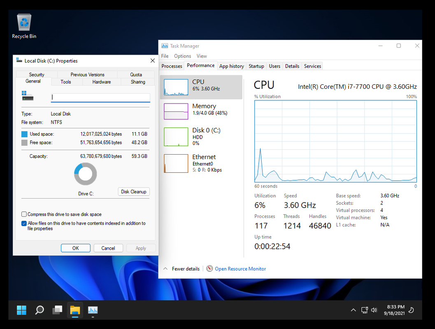This screenshot has width=435, height=329.
Task: Select Disk 0 (C:) mini graph
Action: [x=176, y=137]
